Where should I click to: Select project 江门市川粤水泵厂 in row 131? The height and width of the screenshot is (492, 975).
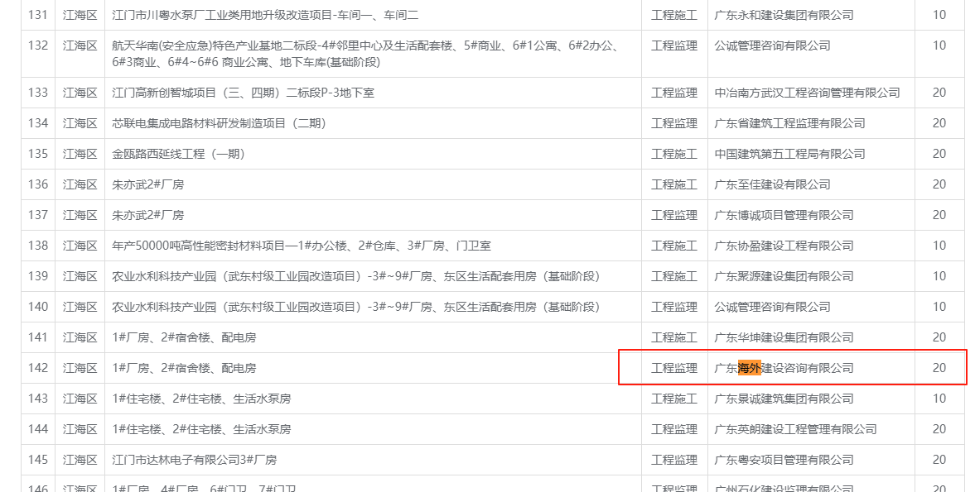click(x=265, y=15)
